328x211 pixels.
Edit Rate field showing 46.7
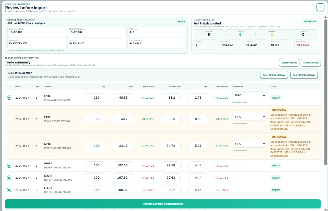coord(123,119)
